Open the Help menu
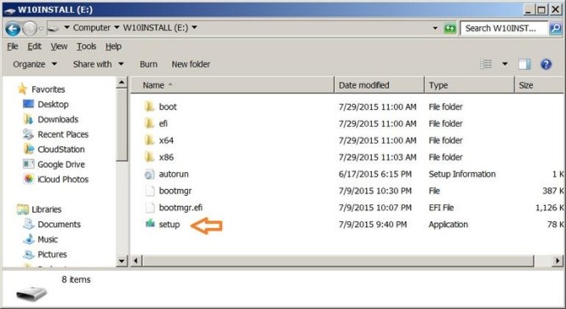The image size is (566, 309). point(113,46)
